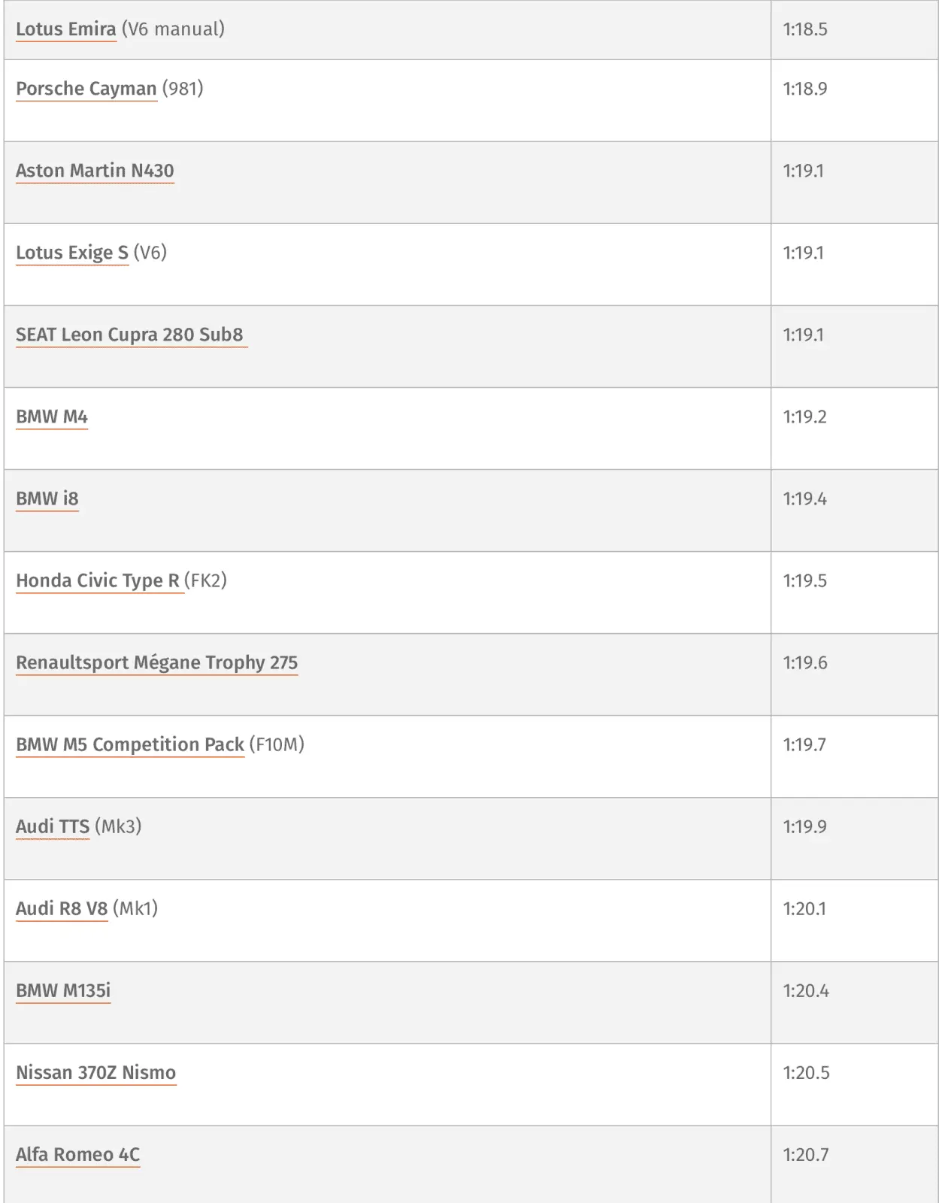Screen dimensions: 939x1203
Task: Open the BMW i8 link
Action: coord(47,498)
